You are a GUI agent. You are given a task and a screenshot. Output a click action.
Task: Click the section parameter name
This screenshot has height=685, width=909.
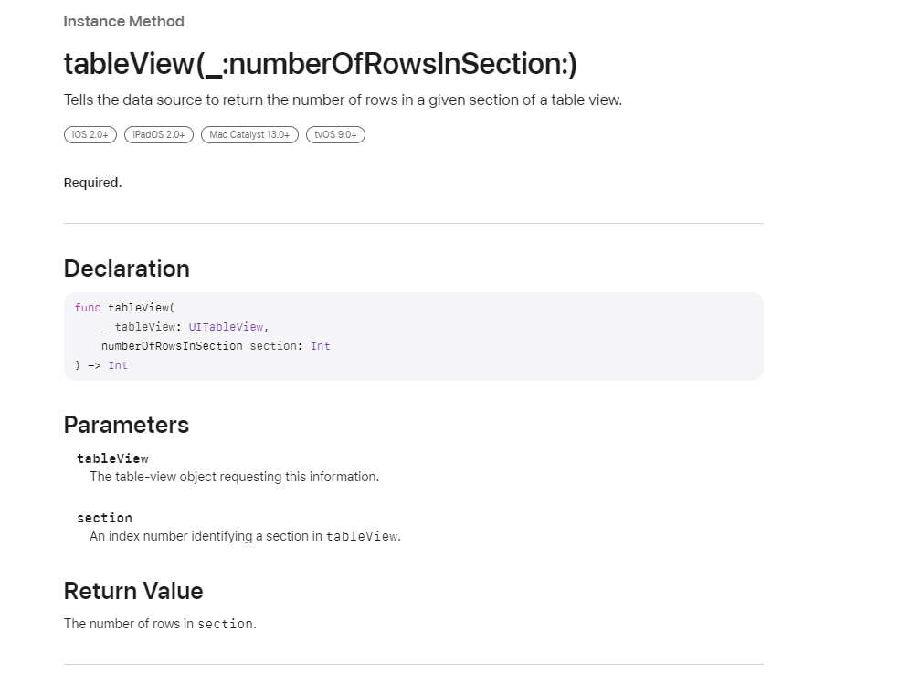tap(105, 518)
